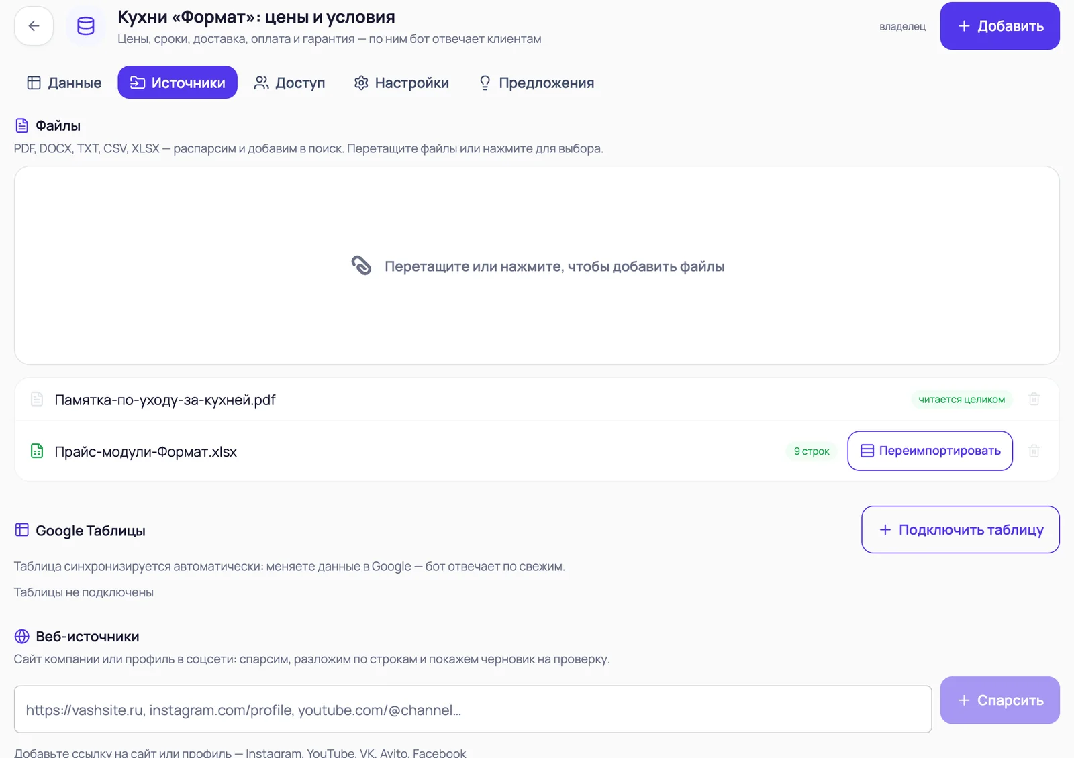1074x758 pixels.
Task: Click the '9 строк' badge
Action: click(x=812, y=451)
